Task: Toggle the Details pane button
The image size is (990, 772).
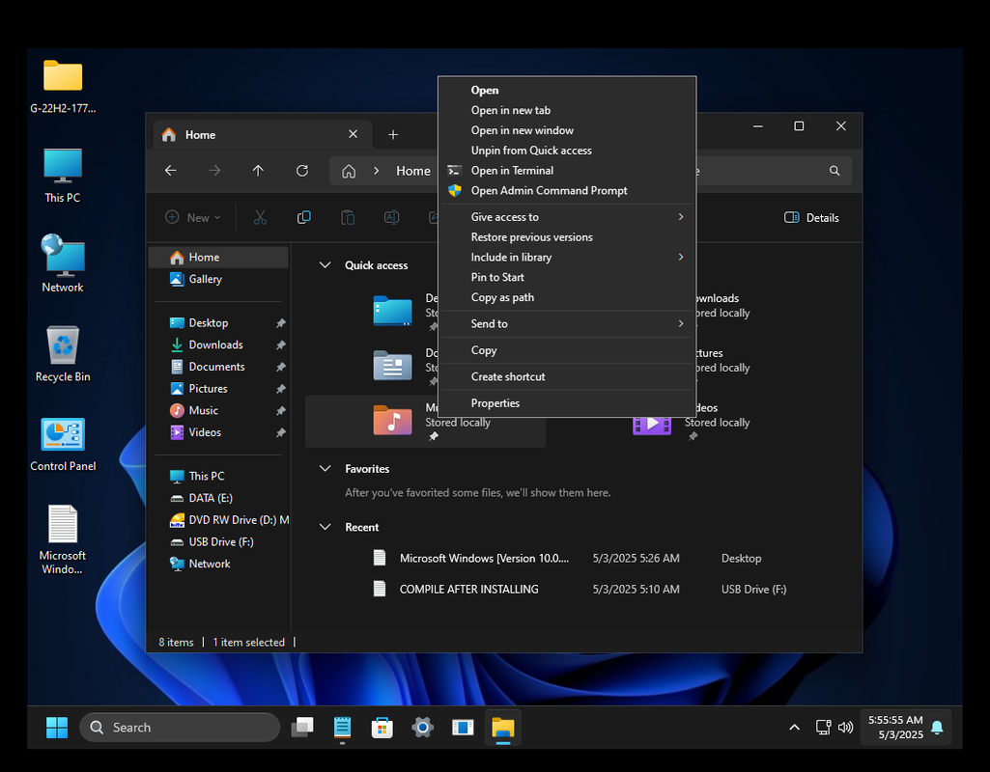Action: click(x=811, y=217)
